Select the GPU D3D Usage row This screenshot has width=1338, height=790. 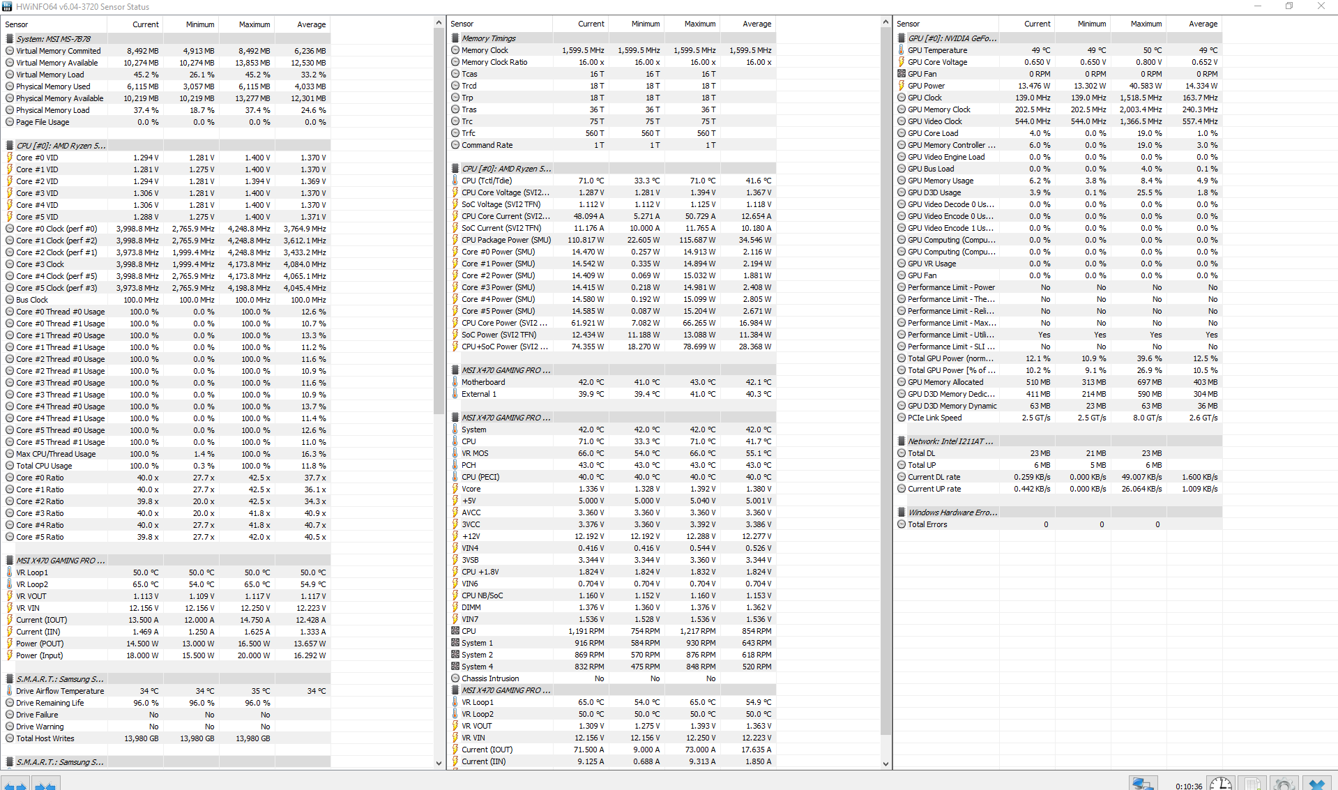[1058, 192]
